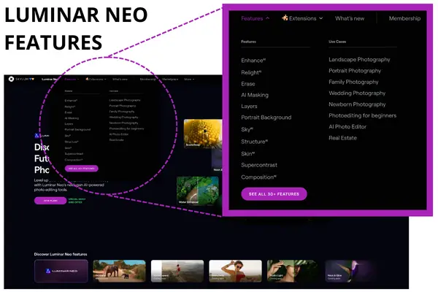
Task: Click What's new in the small website header
Action: pyautogui.click(x=120, y=80)
